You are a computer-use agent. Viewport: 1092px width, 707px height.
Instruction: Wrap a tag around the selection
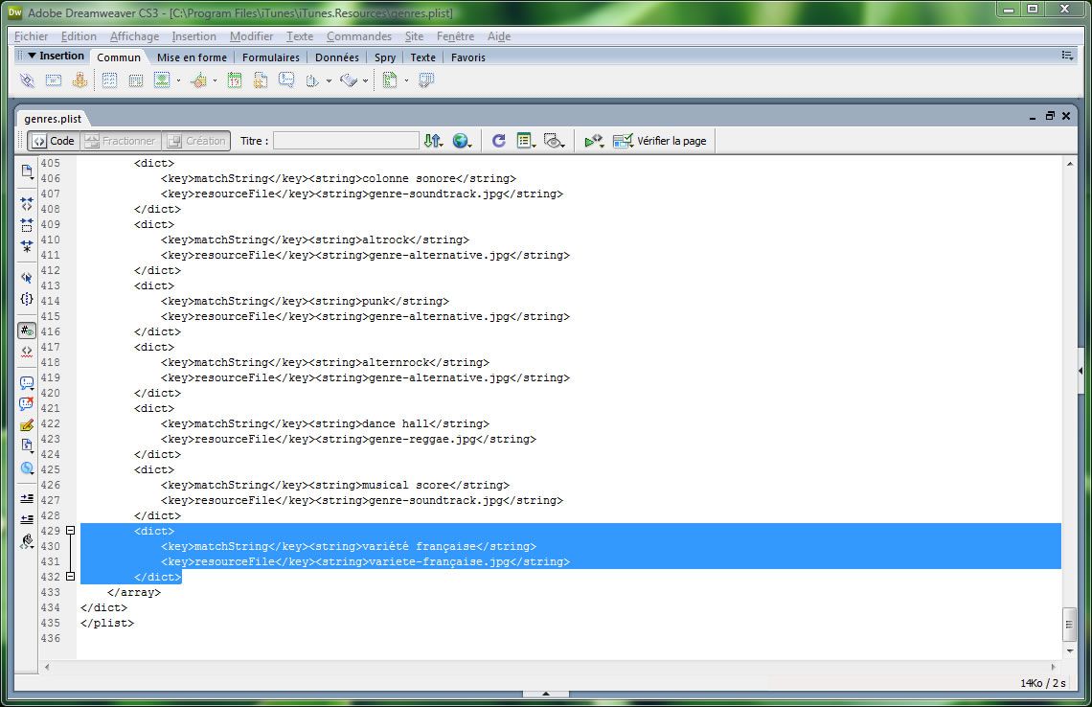tap(27, 425)
